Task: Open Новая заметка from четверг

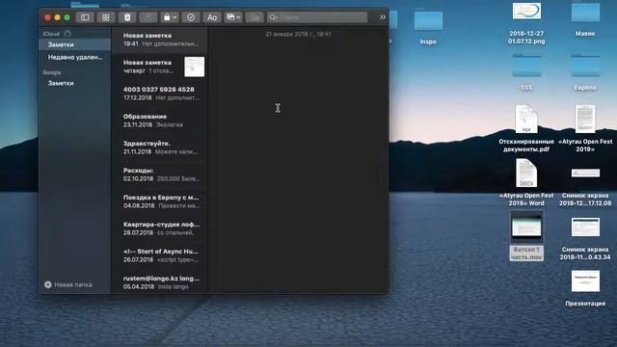Action: pos(160,67)
